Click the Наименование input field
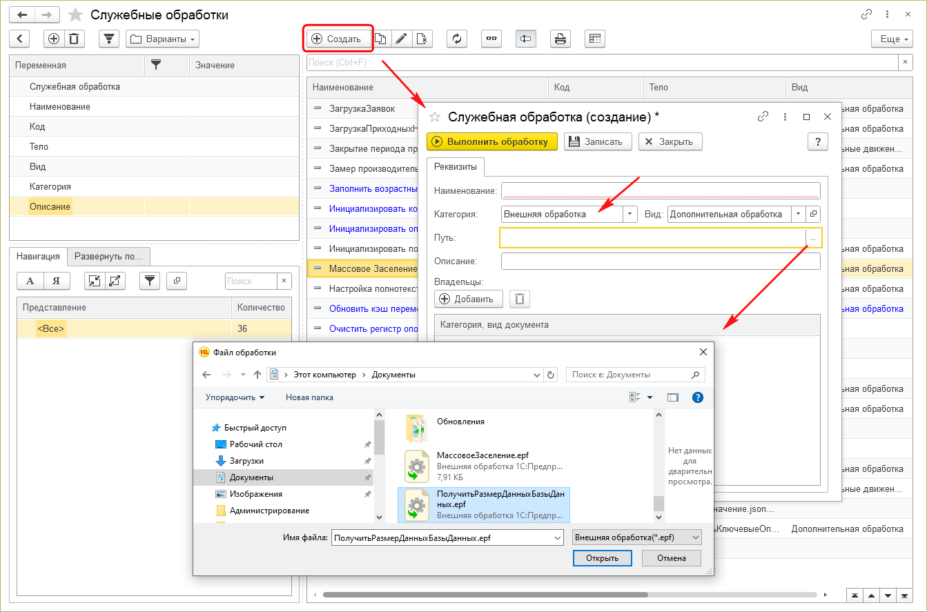 click(x=661, y=190)
